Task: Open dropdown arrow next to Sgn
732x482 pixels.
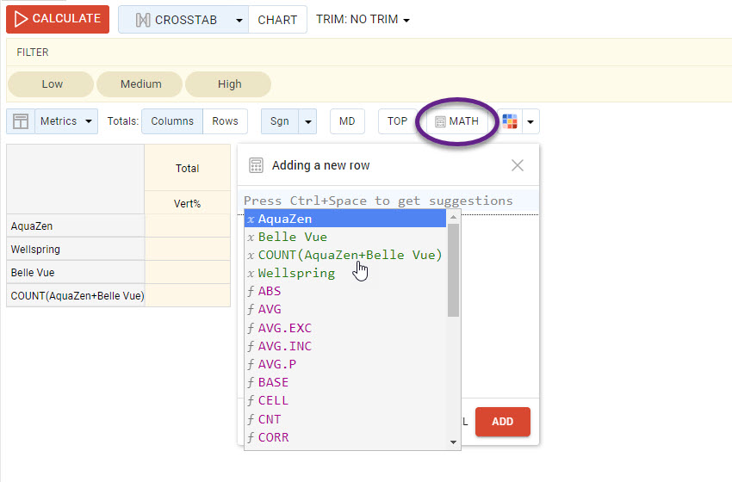Action: [x=308, y=121]
